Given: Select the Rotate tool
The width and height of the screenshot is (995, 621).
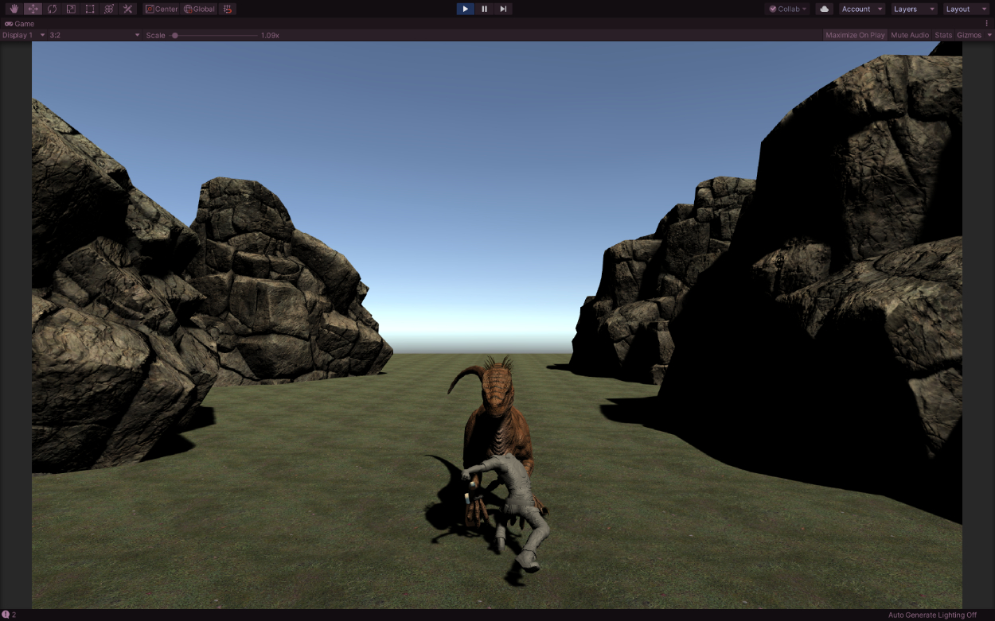Looking at the screenshot, I should [52, 9].
